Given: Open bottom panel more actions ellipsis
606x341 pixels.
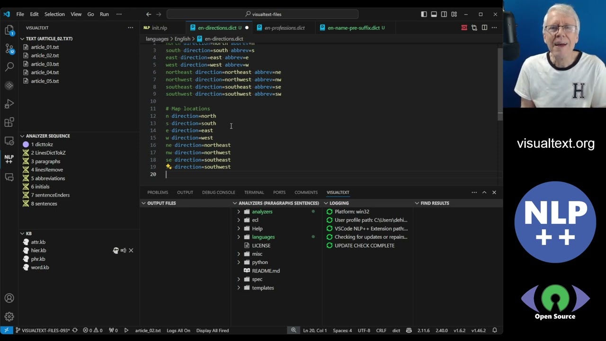Looking at the screenshot, I should pos(474,192).
